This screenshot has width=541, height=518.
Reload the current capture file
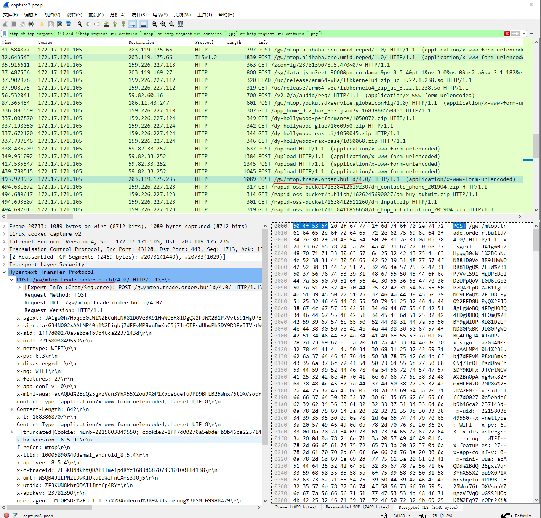pos(69,24)
